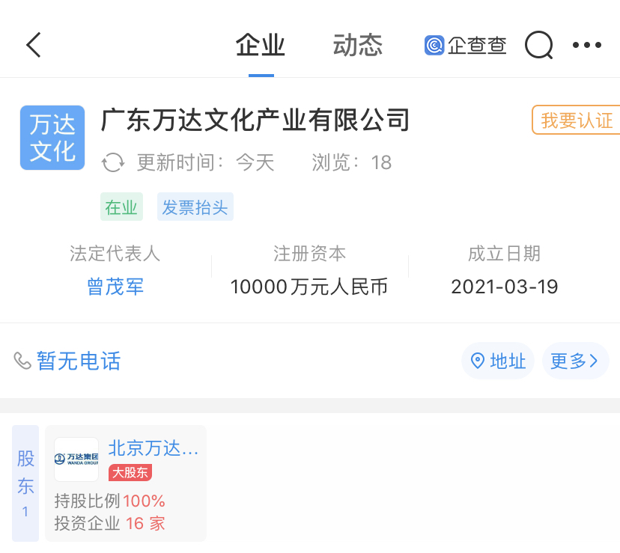Switch to the 企业 tab
The image size is (620, 553).
(261, 45)
